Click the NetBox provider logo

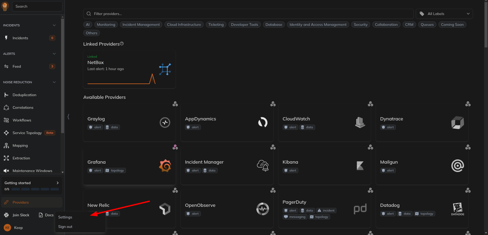(x=165, y=69)
